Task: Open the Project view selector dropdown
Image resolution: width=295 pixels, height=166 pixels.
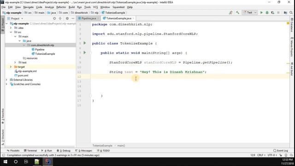Action: coord(15,18)
